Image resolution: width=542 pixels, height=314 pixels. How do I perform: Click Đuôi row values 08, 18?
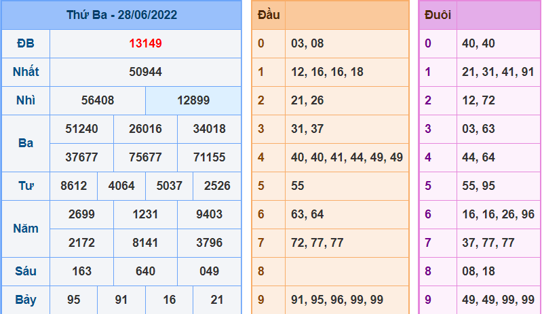(x=478, y=271)
